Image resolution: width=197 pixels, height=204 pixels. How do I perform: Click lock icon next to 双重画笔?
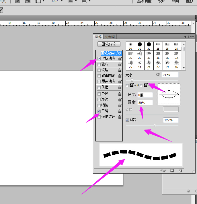[x=120, y=76]
